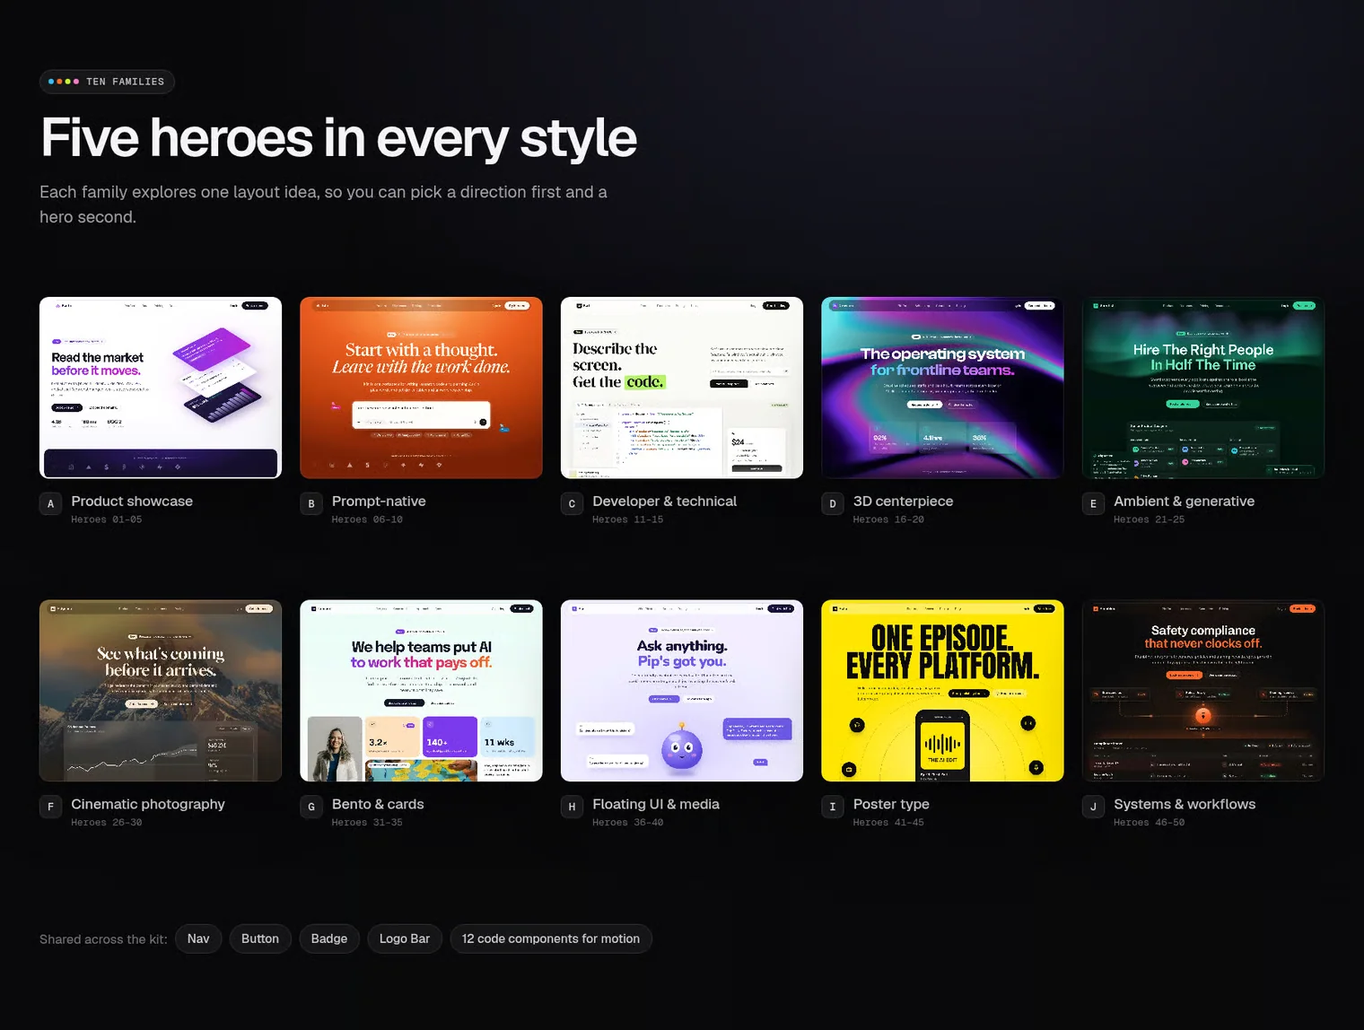Image resolution: width=1364 pixels, height=1030 pixels.
Task: Click the letter E family badge
Action: [1093, 504]
